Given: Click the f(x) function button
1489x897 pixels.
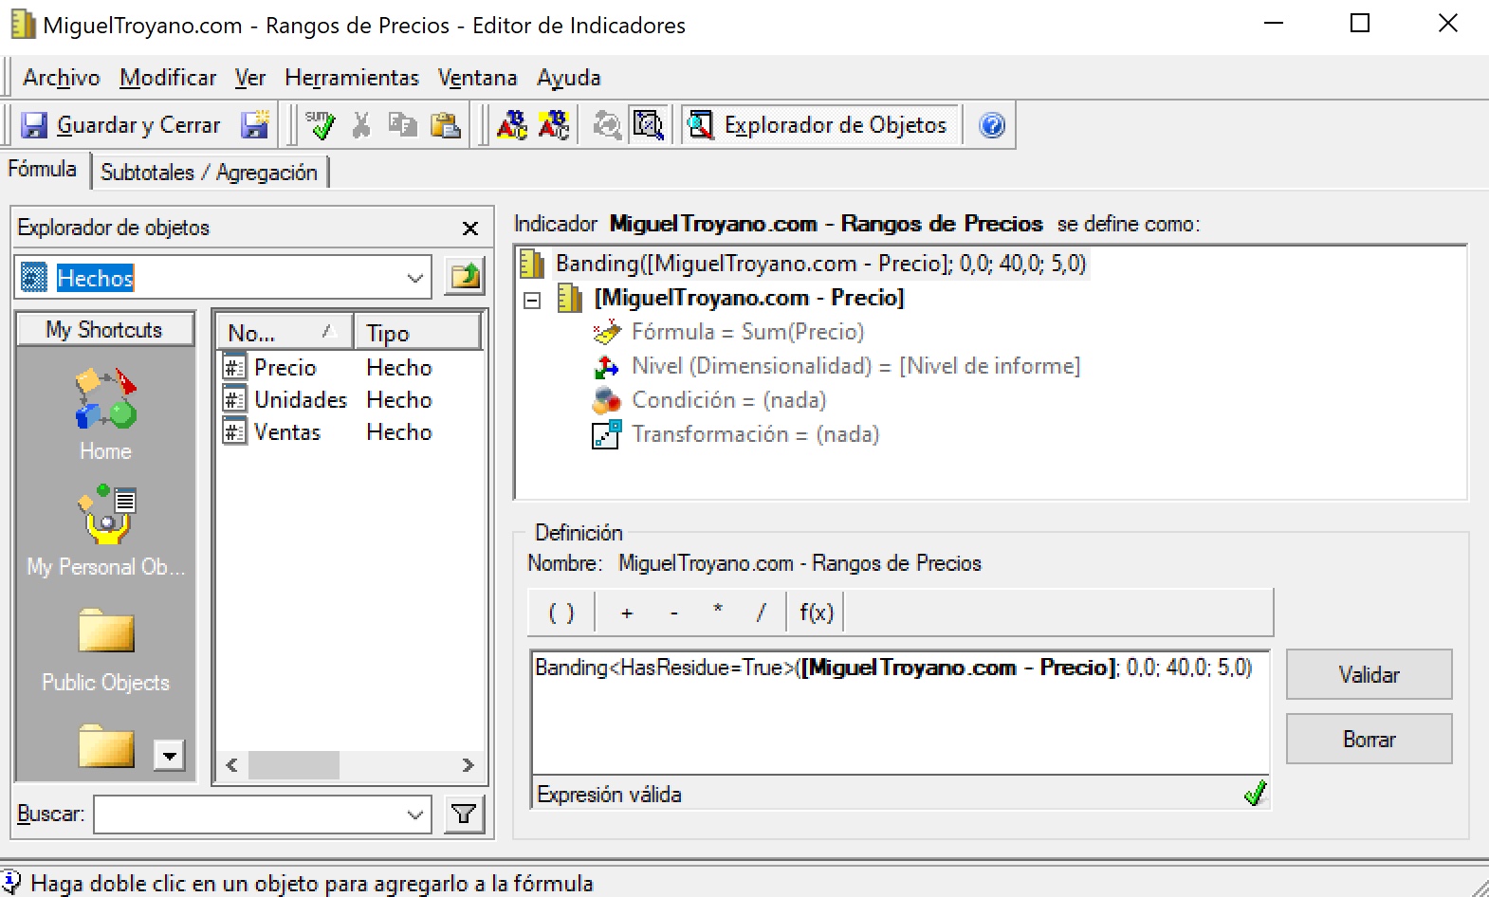Looking at the screenshot, I should (x=816, y=613).
